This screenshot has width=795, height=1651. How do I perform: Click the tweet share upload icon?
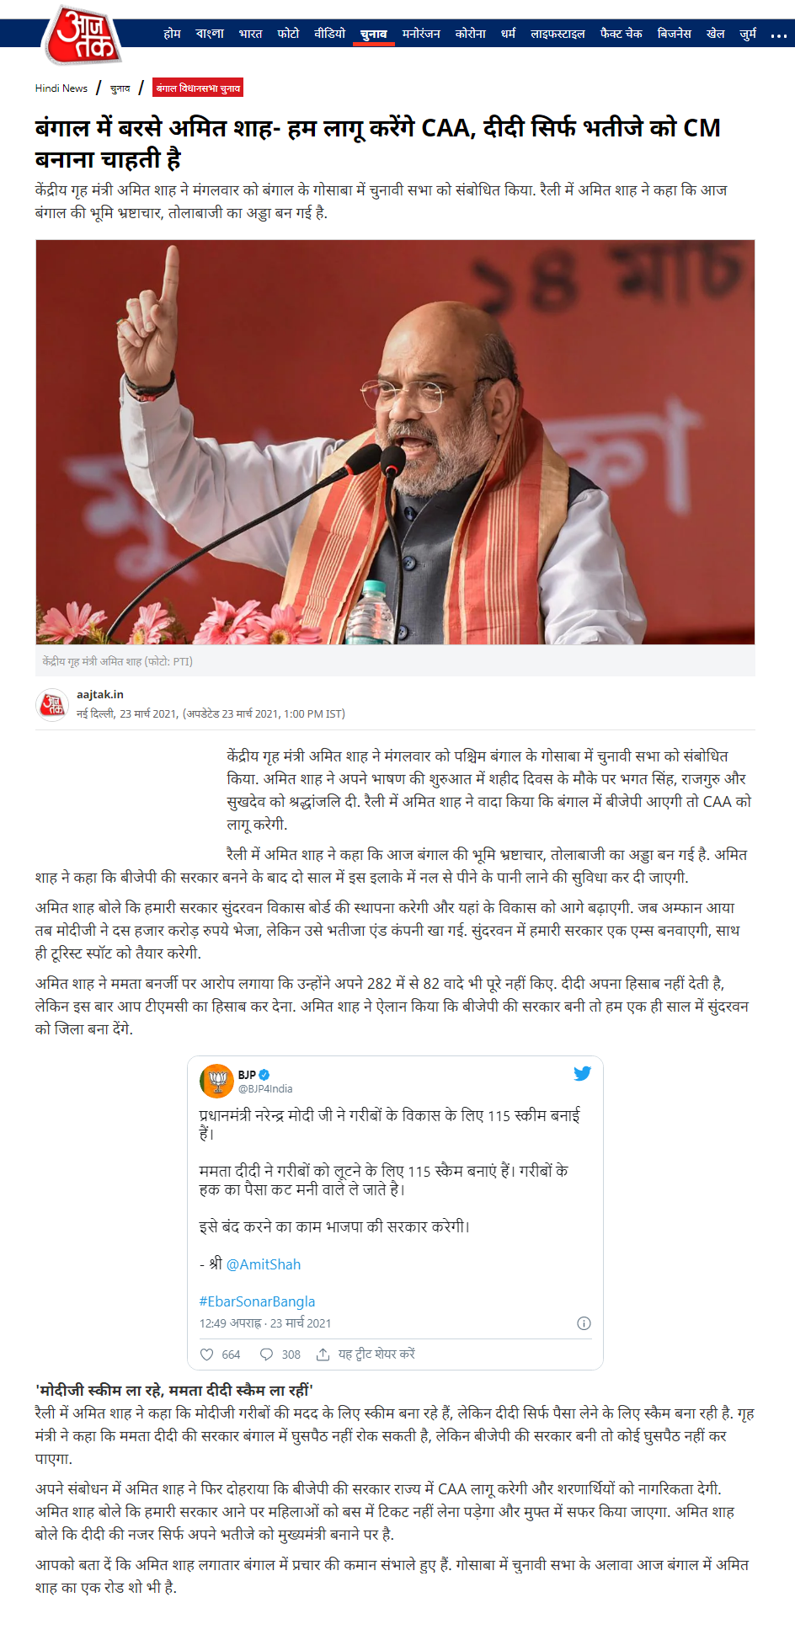[x=323, y=1354]
